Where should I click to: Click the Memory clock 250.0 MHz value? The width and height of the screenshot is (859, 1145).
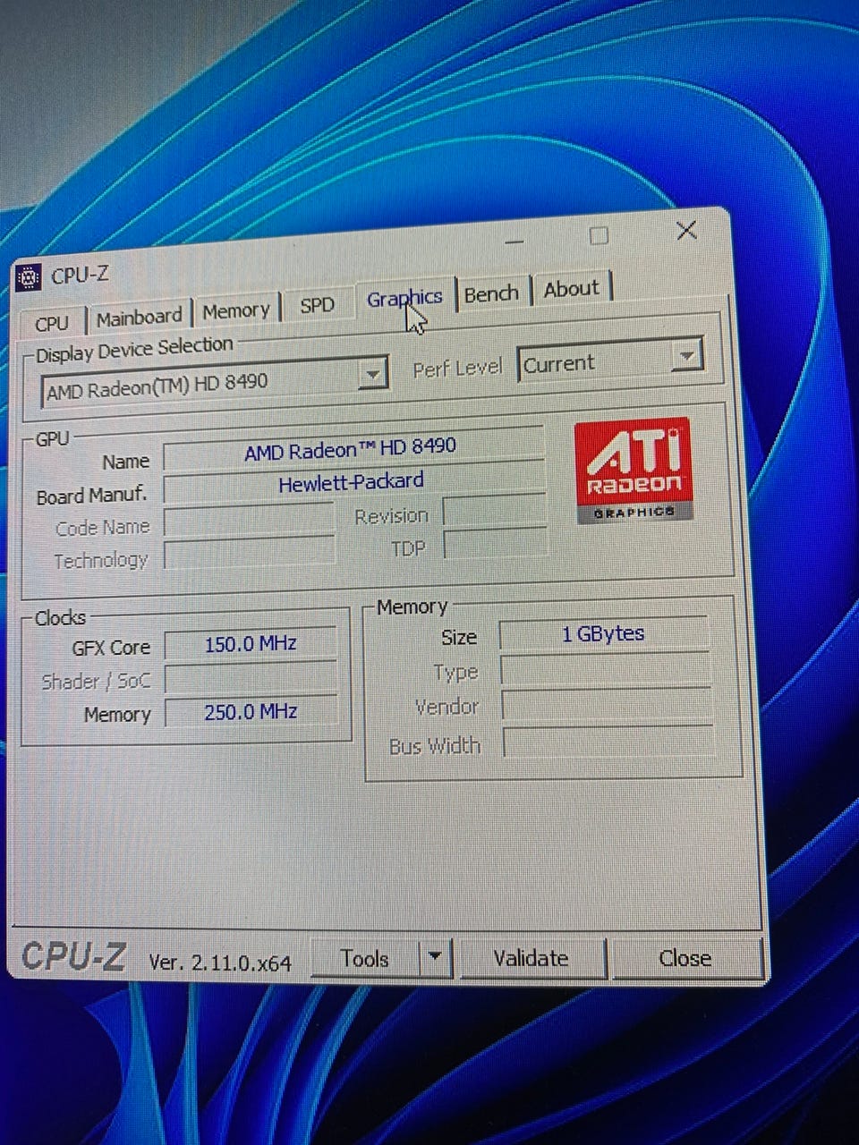point(251,712)
